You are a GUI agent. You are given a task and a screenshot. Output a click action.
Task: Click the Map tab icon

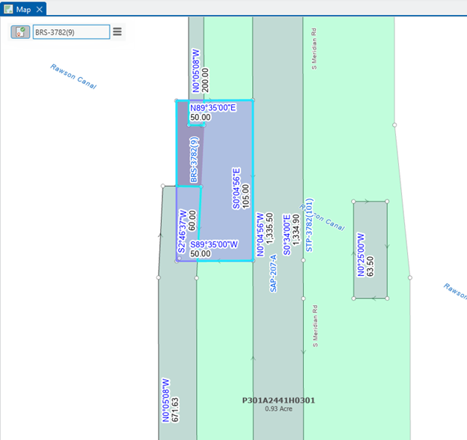click(8, 10)
